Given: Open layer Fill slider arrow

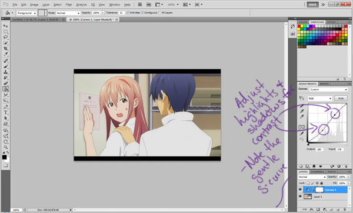Looking at the screenshot, I should [x=348, y=183].
